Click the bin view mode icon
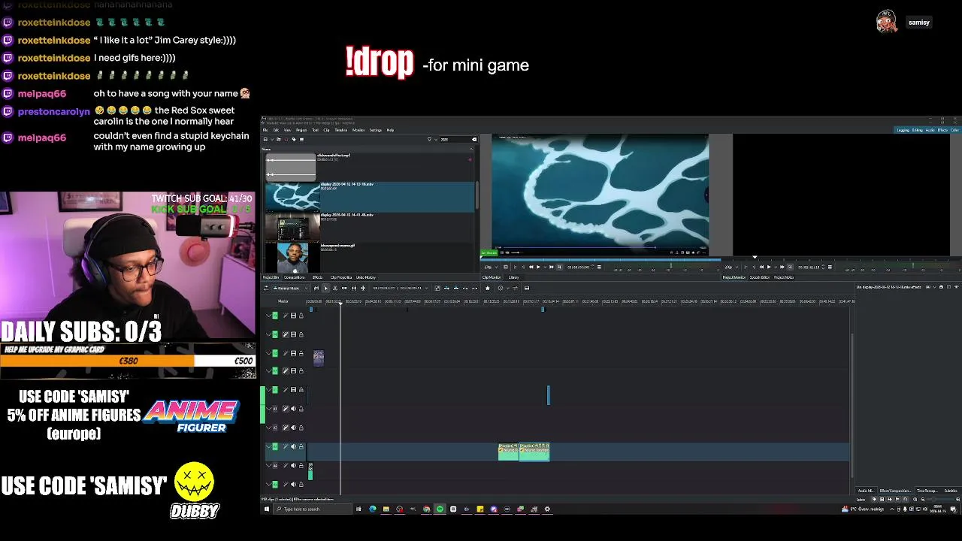The width and height of the screenshot is (962, 541). click(265, 139)
